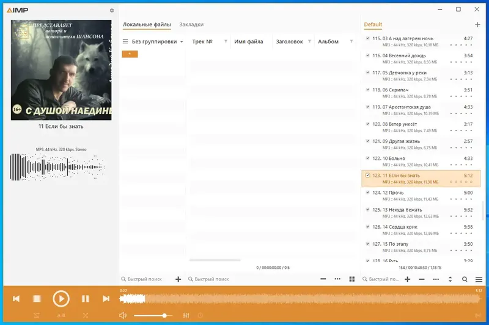
Task: Remove item with minus in library toolbar
Action: [323, 279]
